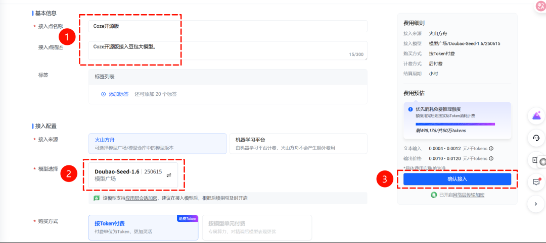Click the small gray floating widget at right edge
The width and height of the screenshot is (546, 243).
coord(542,162)
